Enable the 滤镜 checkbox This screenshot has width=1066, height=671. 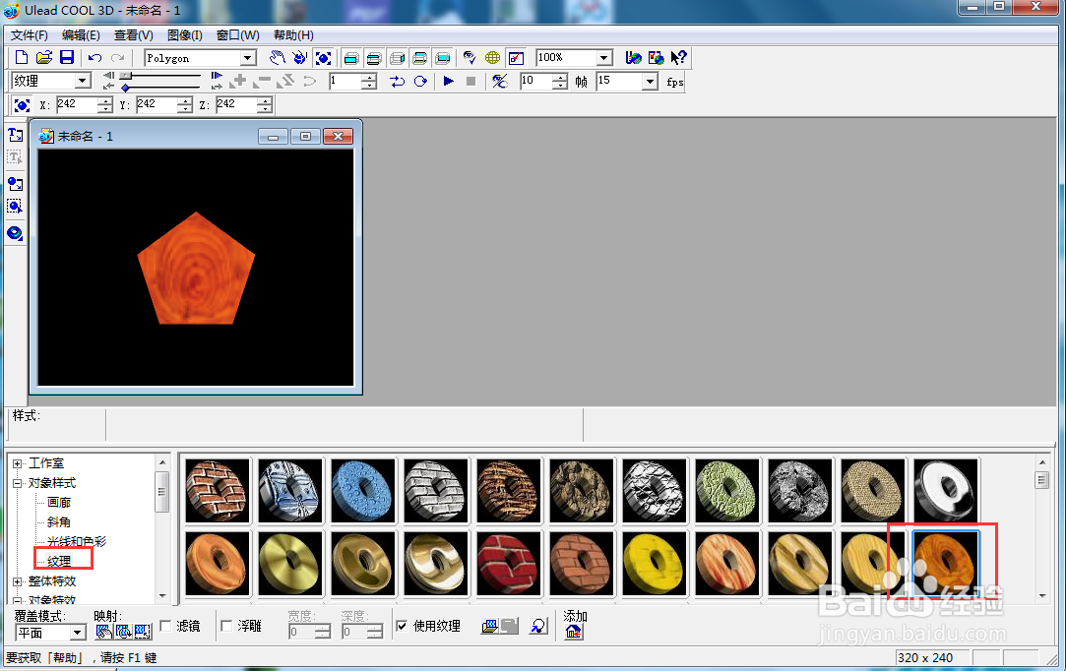click(165, 626)
